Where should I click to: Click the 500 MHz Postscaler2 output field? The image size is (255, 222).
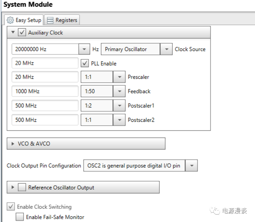coord(45,120)
